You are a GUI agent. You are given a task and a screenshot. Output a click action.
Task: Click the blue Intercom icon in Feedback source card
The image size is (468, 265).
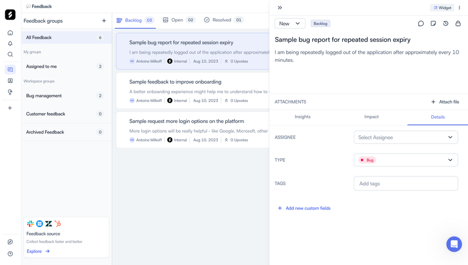tap(40, 224)
